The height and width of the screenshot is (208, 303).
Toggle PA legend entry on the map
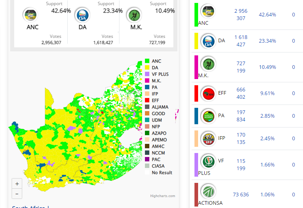click(151, 87)
